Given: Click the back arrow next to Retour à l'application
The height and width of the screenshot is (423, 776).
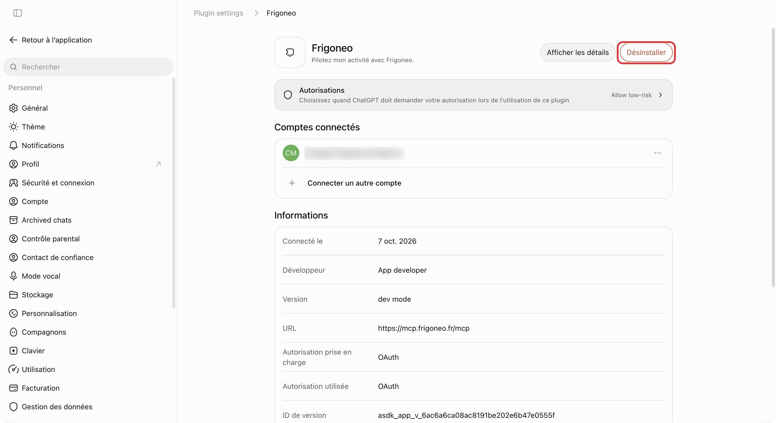Looking at the screenshot, I should click(x=13, y=40).
